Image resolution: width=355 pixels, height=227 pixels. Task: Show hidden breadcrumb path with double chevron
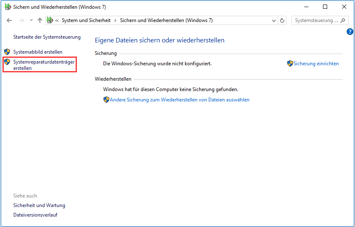click(57, 21)
